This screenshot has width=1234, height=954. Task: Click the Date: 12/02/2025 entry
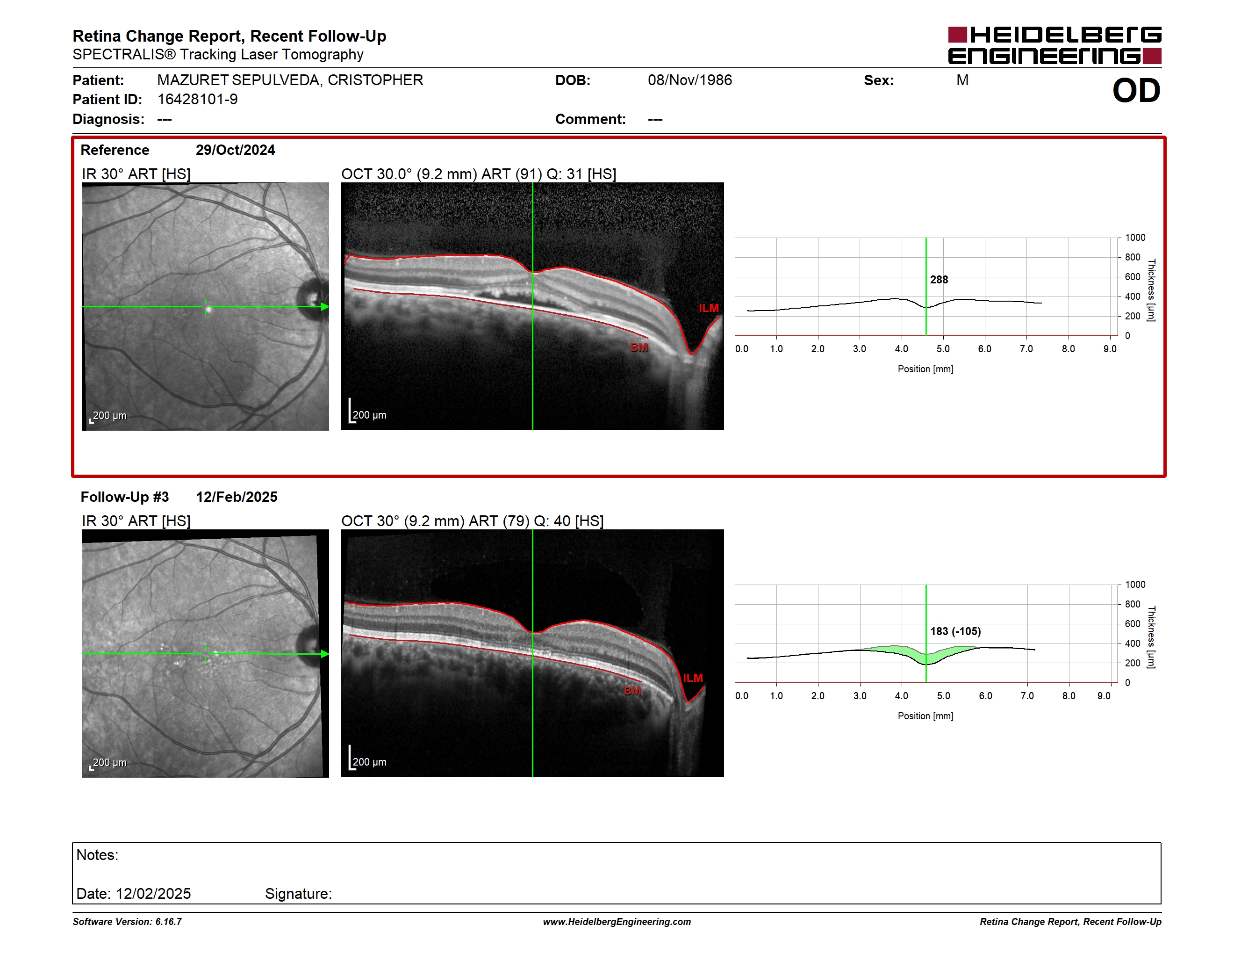(x=133, y=894)
